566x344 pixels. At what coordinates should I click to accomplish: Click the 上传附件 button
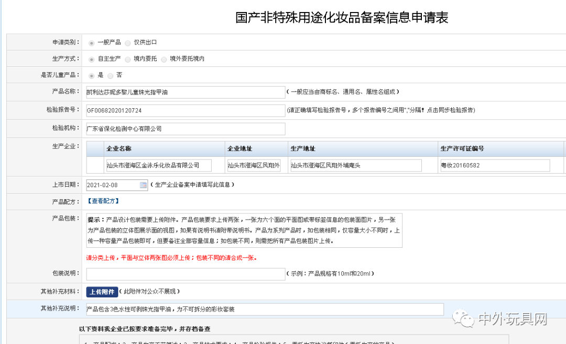pyautogui.click(x=102, y=292)
